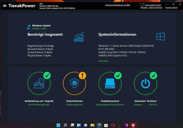183x128 pixels.
Task: Click the green checkmark badge on Festplattenzustand
Action: (x=118, y=76)
